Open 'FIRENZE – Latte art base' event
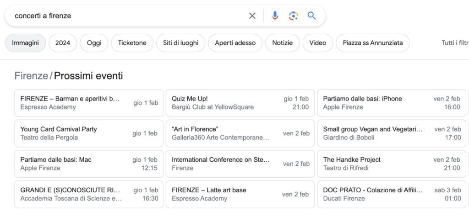 pyautogui.click(x=240, y=194)
